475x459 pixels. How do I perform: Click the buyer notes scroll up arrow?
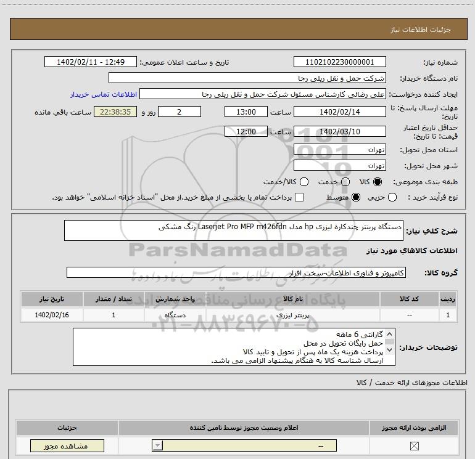tap(390, 334)
